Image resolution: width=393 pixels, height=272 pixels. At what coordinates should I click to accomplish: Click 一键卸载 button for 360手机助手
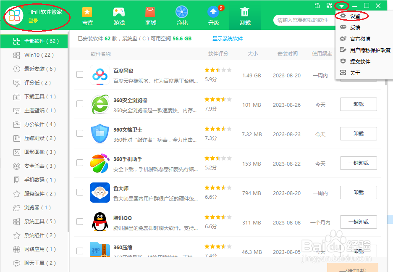(x=359, y=163)
